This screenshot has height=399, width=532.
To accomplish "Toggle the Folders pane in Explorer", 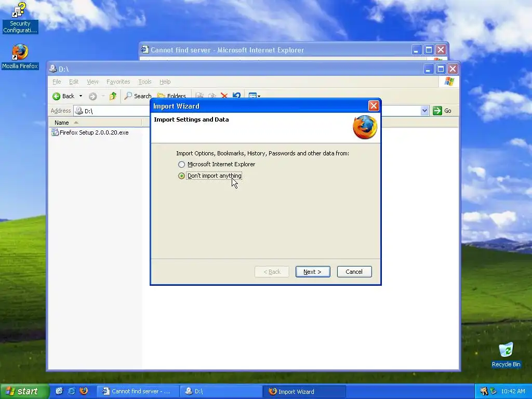I will (171, 96).
